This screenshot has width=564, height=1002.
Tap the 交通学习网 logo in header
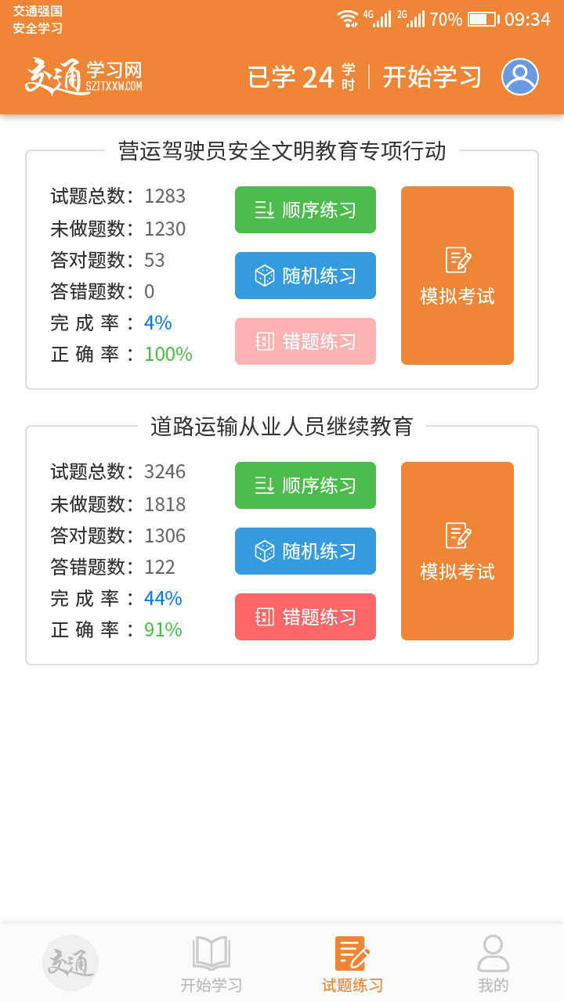point(83,77)
